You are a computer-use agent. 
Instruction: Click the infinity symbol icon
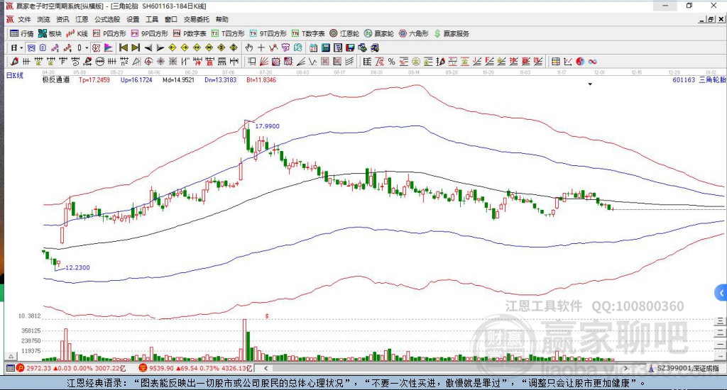[x=592, y=62]
